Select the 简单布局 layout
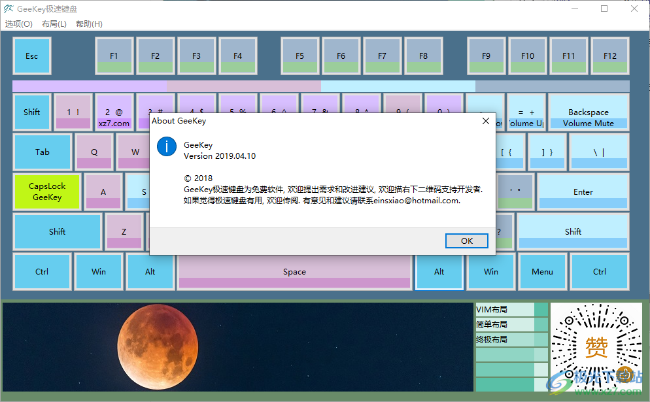The width and height of the screenshot is (650, 402). [x=512, y=324]
